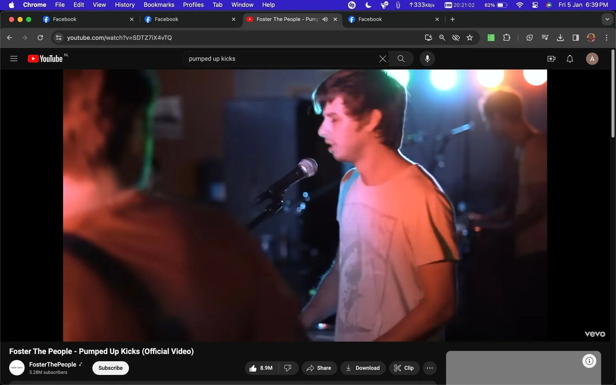
Task: Clear the 'pumped up kicks' search text
Action: pyautogui.click(x=383, y=59)
